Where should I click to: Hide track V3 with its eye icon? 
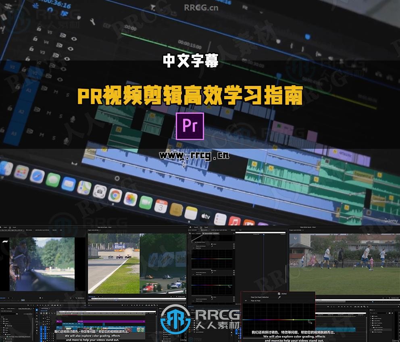[67, 58]
